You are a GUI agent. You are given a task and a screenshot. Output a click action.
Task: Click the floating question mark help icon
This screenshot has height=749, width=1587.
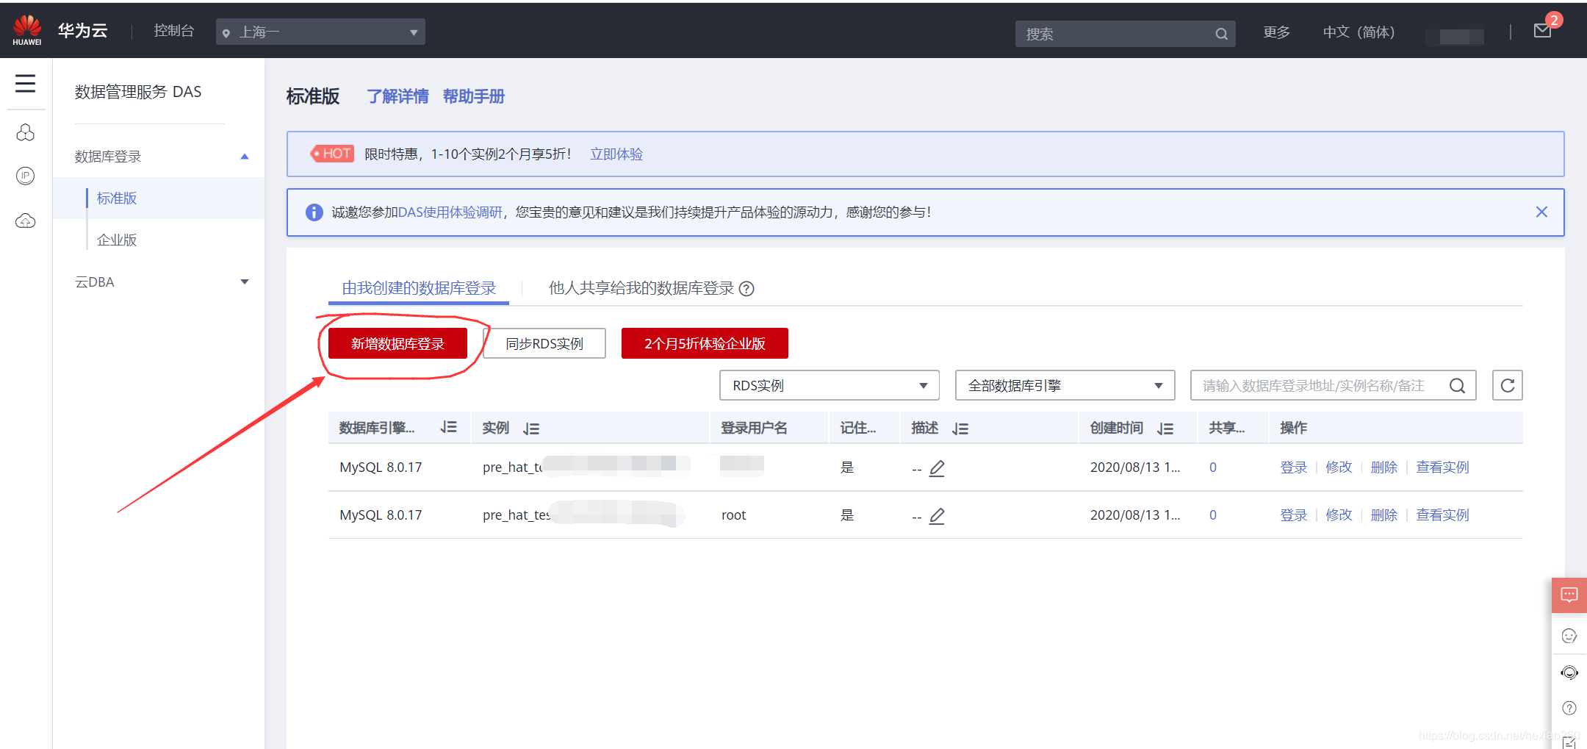point(1569,708)
